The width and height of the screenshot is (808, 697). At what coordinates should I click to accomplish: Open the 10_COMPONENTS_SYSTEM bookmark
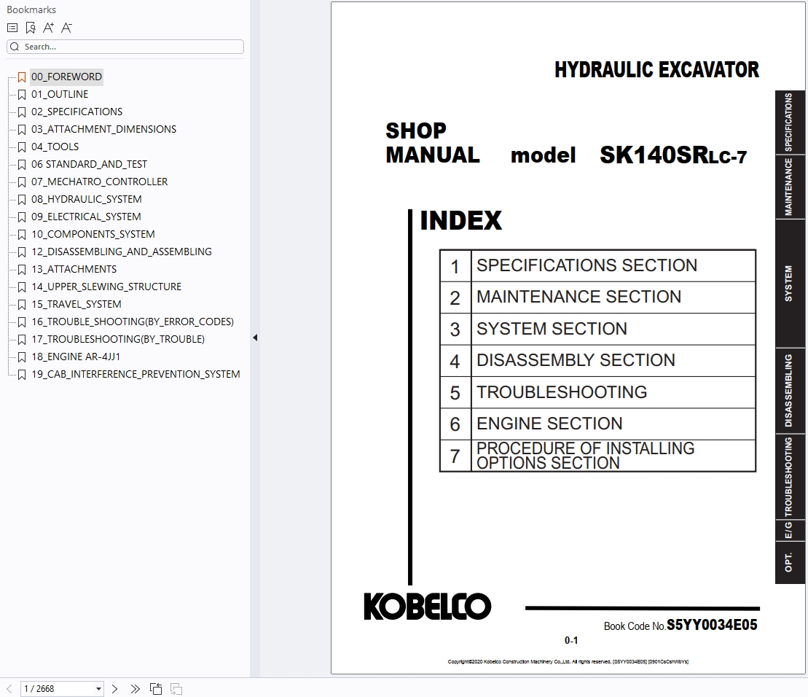point(93,235)
